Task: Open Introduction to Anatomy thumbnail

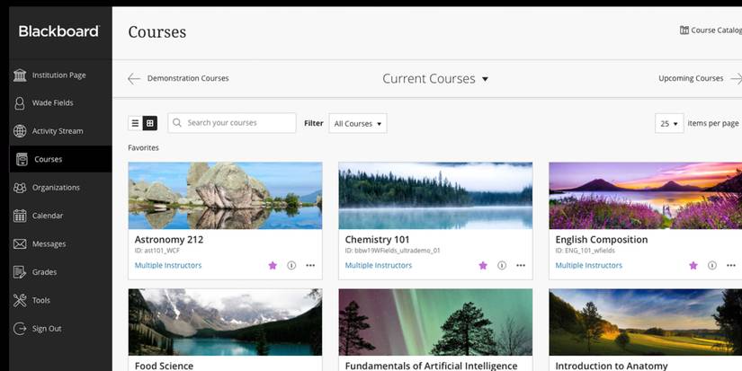Action: [x=646, y=322]
